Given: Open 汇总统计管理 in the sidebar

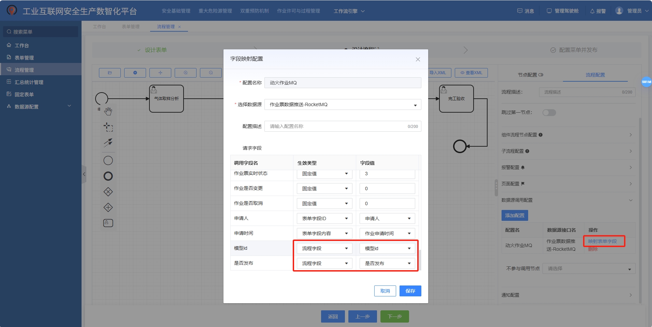Looking at the screenshot, I should click(x=41, y=82).
